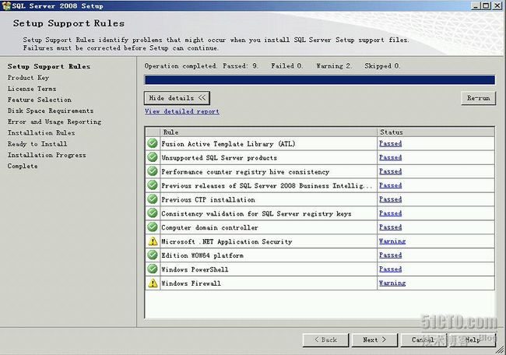This screenshot has width=506, height=355.
Task: Select the Previous CTP installation rule name
Action: click(x=208, y=200)
